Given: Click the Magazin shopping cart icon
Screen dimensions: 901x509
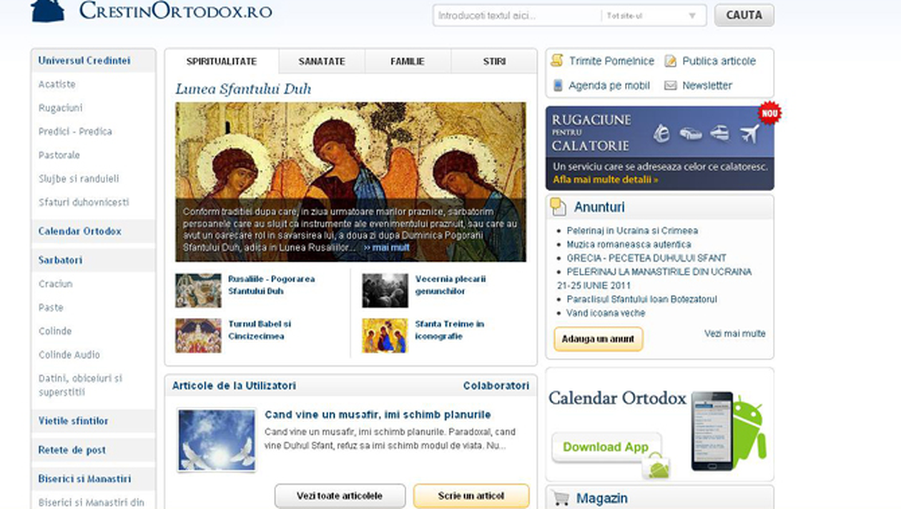Looking at the screenshot, I should pyautogui.click(x=561, y=498).
